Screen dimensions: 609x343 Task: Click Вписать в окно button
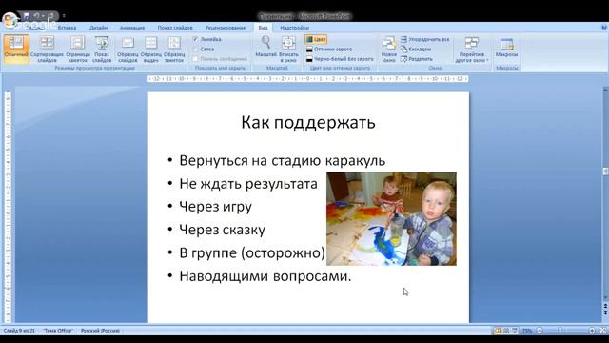pos(288,49)
